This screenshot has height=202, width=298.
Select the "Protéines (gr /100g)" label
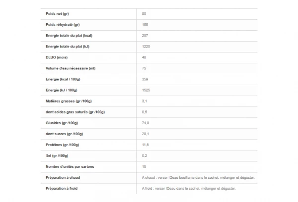click(63, 145)
